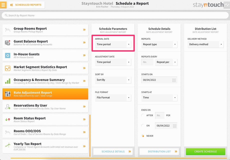This screenshot has width=230, height=160.
Task: Click the Group Rooms Report bed icon
Action: (8, 30)
